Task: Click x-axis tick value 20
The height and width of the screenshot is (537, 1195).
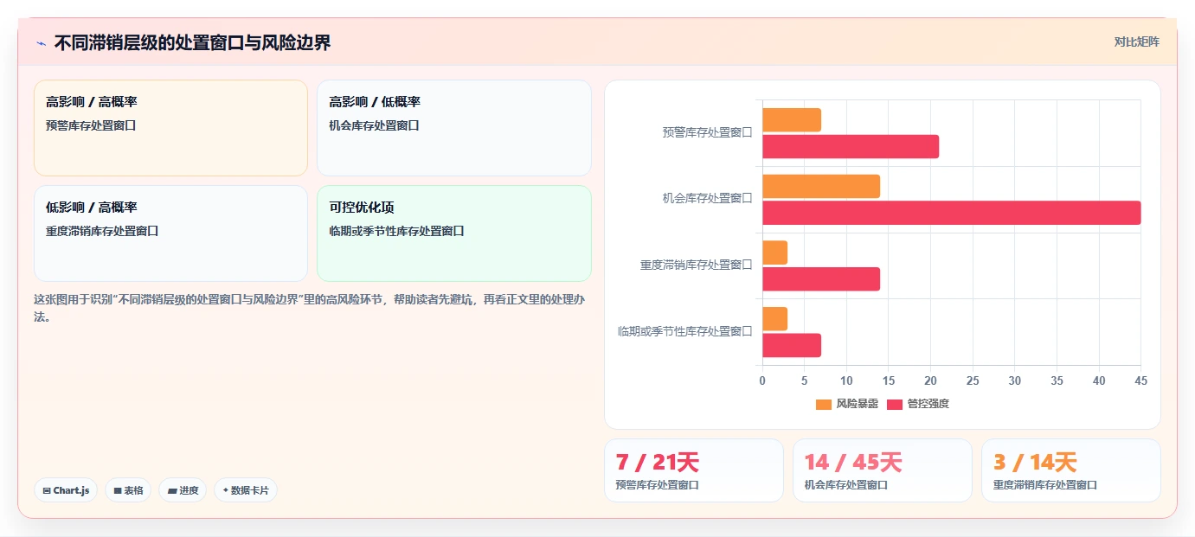Action: tap(930, 380)
